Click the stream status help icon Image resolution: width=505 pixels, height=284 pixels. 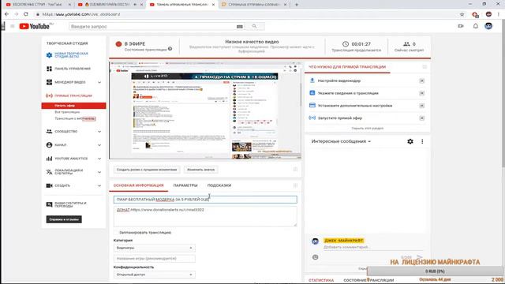(170, 49)
